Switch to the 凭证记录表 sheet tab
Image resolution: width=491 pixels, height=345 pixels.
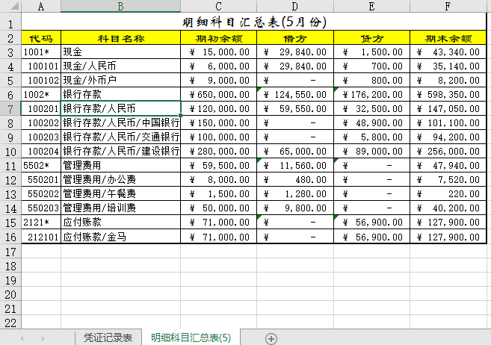tap(108, 338)
